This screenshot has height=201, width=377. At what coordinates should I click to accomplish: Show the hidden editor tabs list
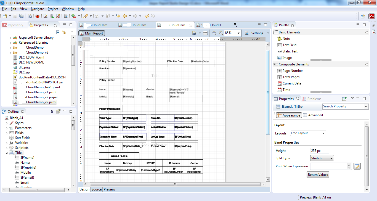(x=235, y=25)
